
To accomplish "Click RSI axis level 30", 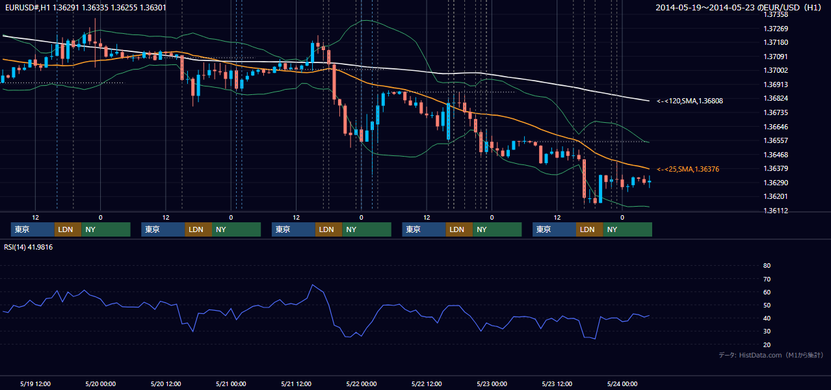I will (767, 331).
